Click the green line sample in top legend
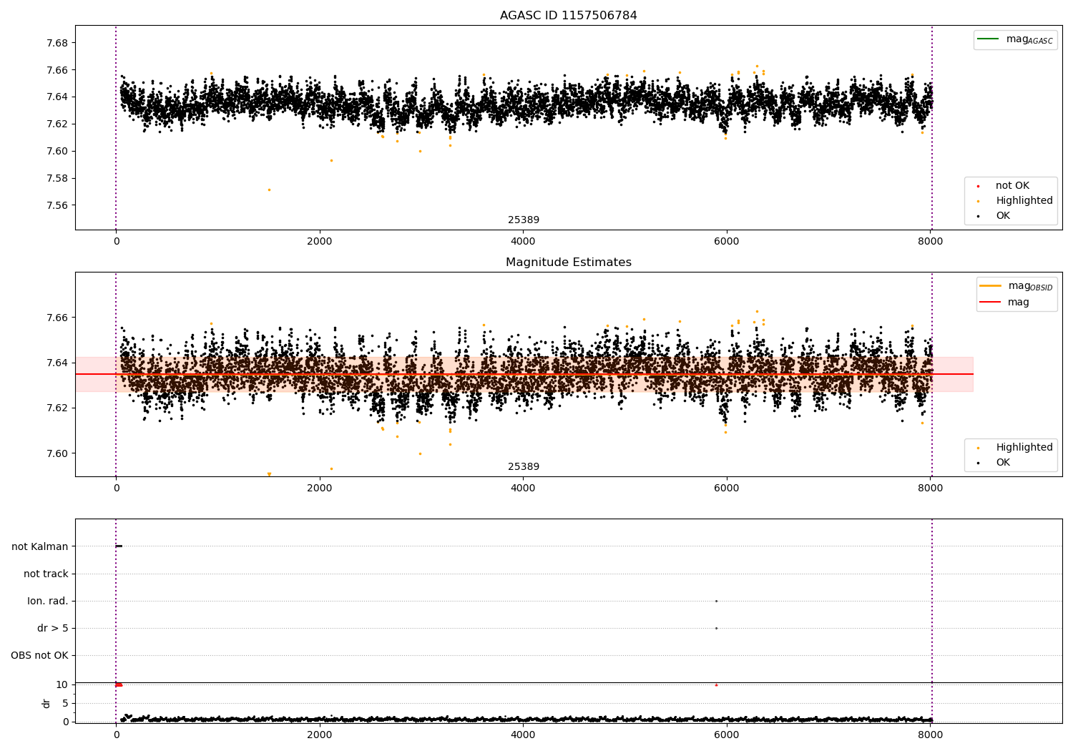 coord(988,39)
